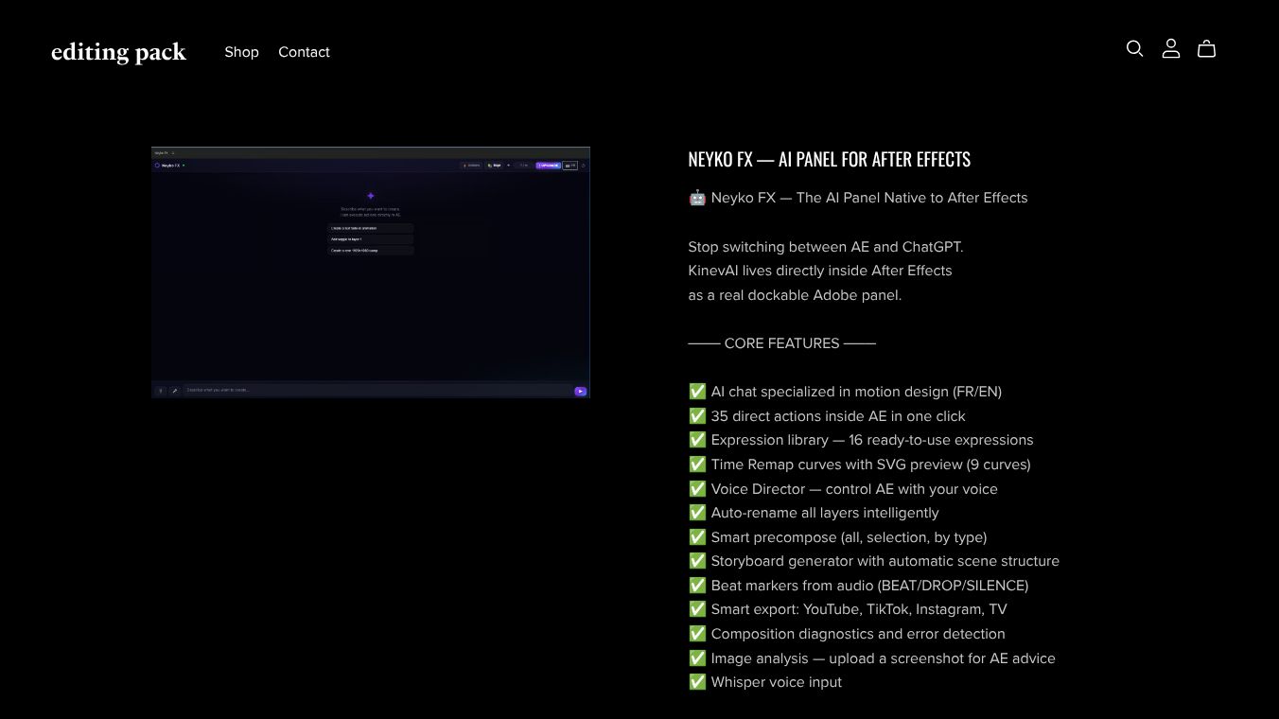Click the FR language selector in preview

[x=569, y=166]
